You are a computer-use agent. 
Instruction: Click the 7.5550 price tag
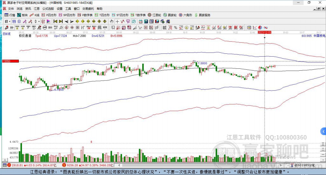tap(11, 61)
